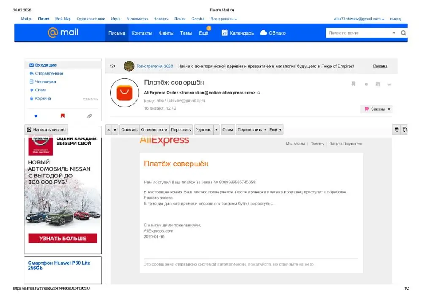Image resolution: width=422 pixels, height=298 pixels.
Task: Open the Ещё dropdown in the email toolbar
Action: pyautogui.click(x=275, y=129)
